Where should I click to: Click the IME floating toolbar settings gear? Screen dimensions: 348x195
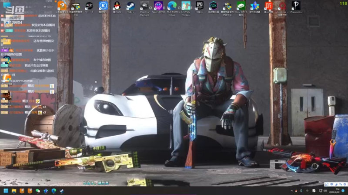pyautogui.click(x=345, y=184)
